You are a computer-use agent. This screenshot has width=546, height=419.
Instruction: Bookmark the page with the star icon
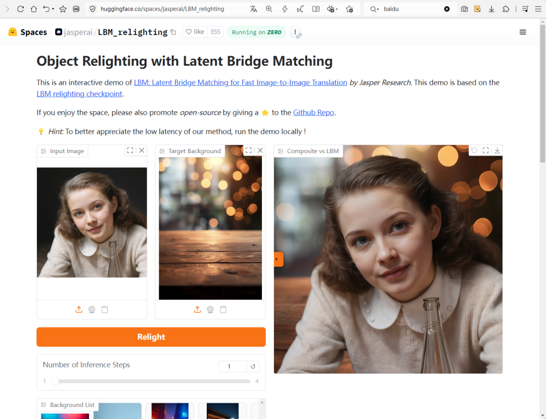point(63,9)
